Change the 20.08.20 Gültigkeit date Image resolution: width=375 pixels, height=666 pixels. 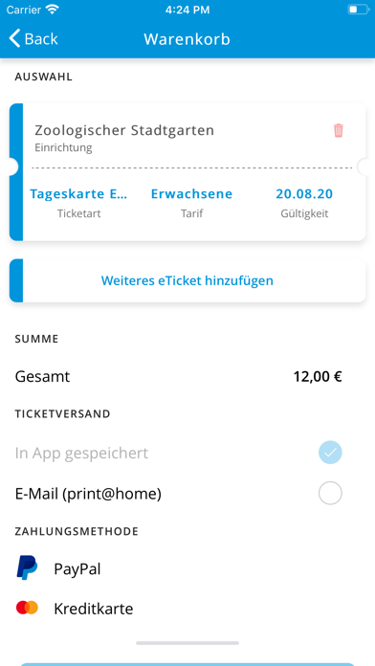tap(304, 202)
